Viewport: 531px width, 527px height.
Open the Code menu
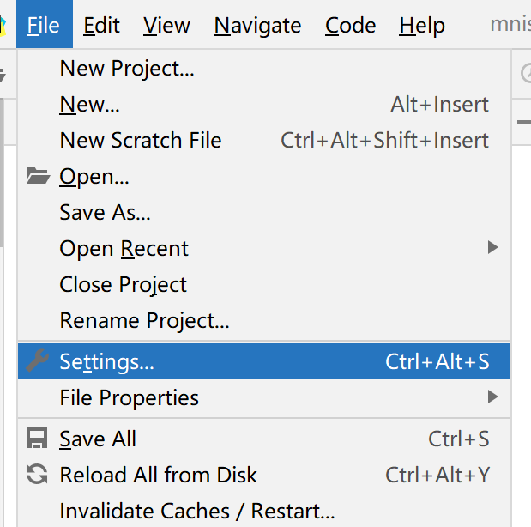pos(350,26)
